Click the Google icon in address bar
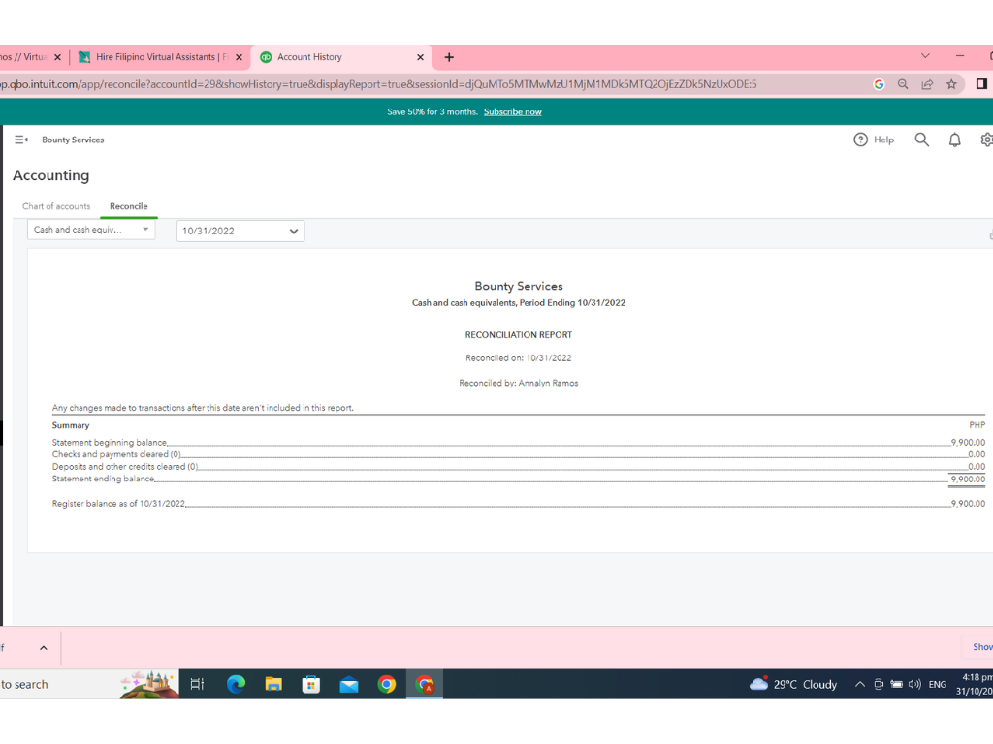993x744 pixels. click(879, 84)
